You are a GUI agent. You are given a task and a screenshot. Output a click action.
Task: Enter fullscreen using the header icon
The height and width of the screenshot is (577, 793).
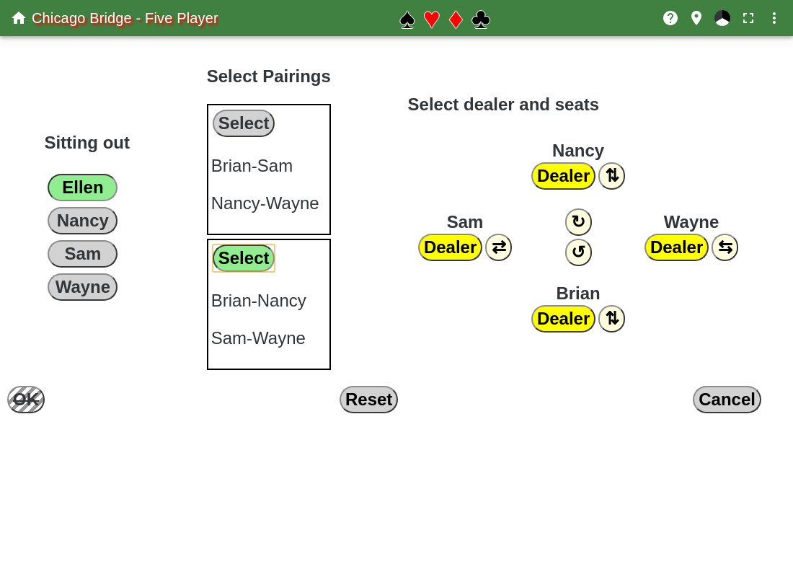[748, 18]
